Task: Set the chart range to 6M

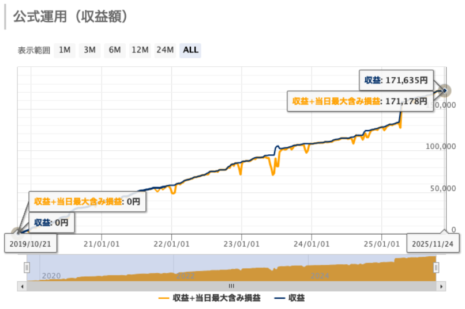Action: point(114,50)
